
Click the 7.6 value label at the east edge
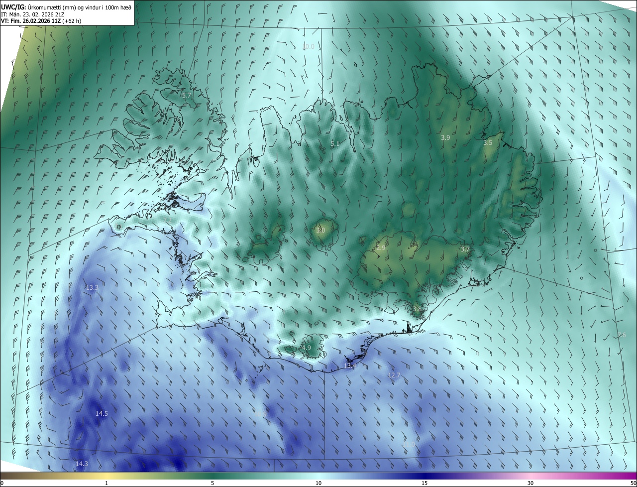click(621, 335)
